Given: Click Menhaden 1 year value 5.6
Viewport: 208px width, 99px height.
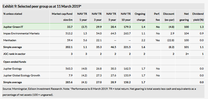Looking at the screenshot, I should 85,40.
